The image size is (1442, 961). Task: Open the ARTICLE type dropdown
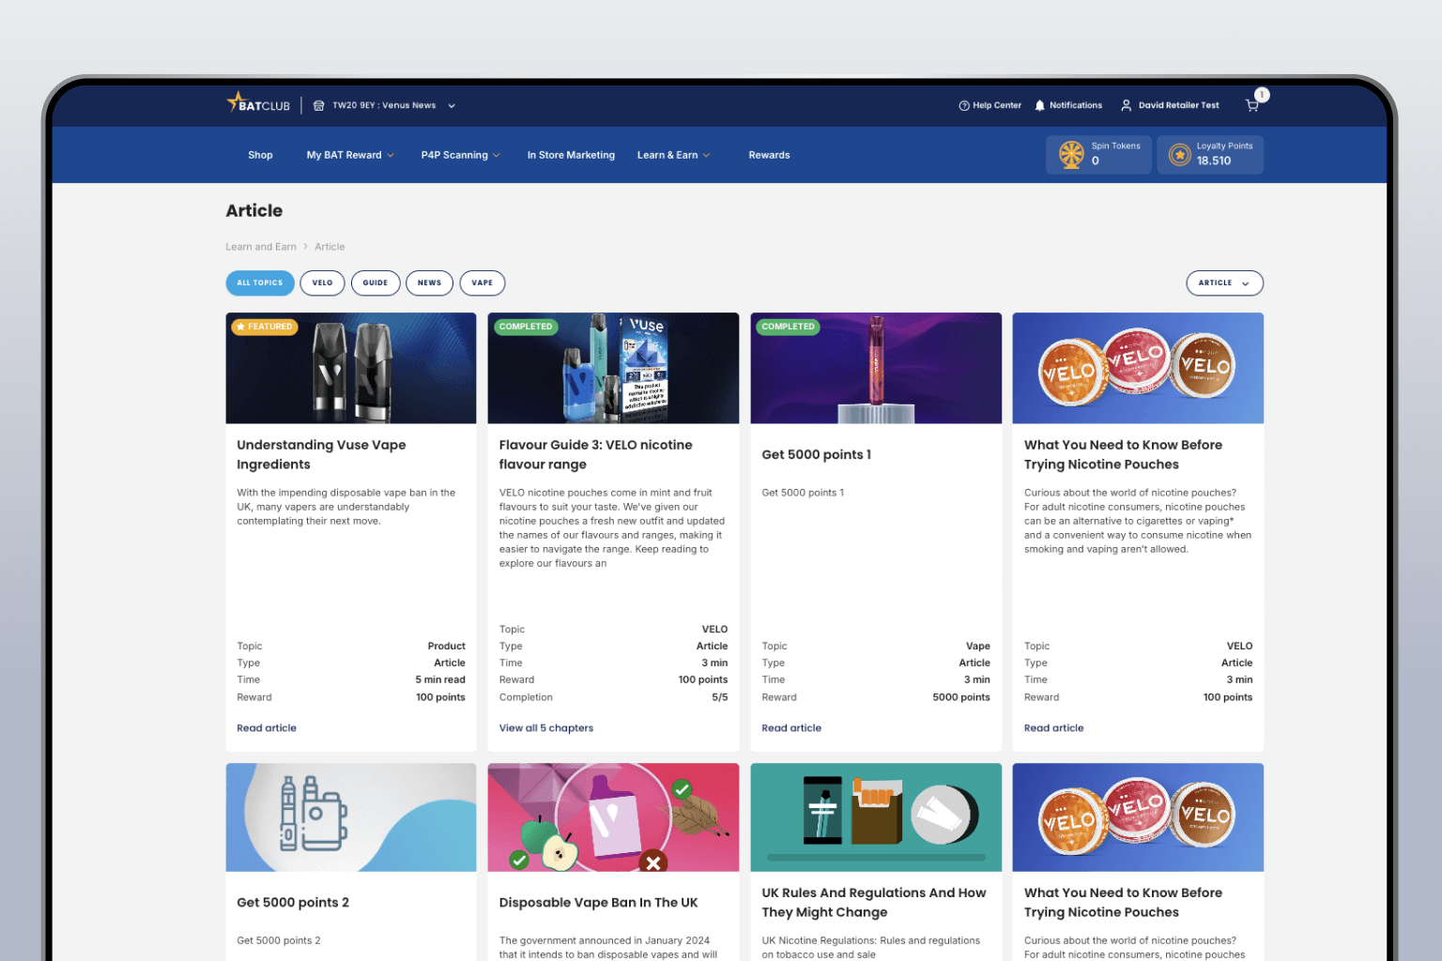1224,282
